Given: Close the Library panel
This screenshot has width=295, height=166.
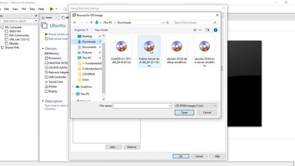Looking at the screenshot, I should (36, 16).
